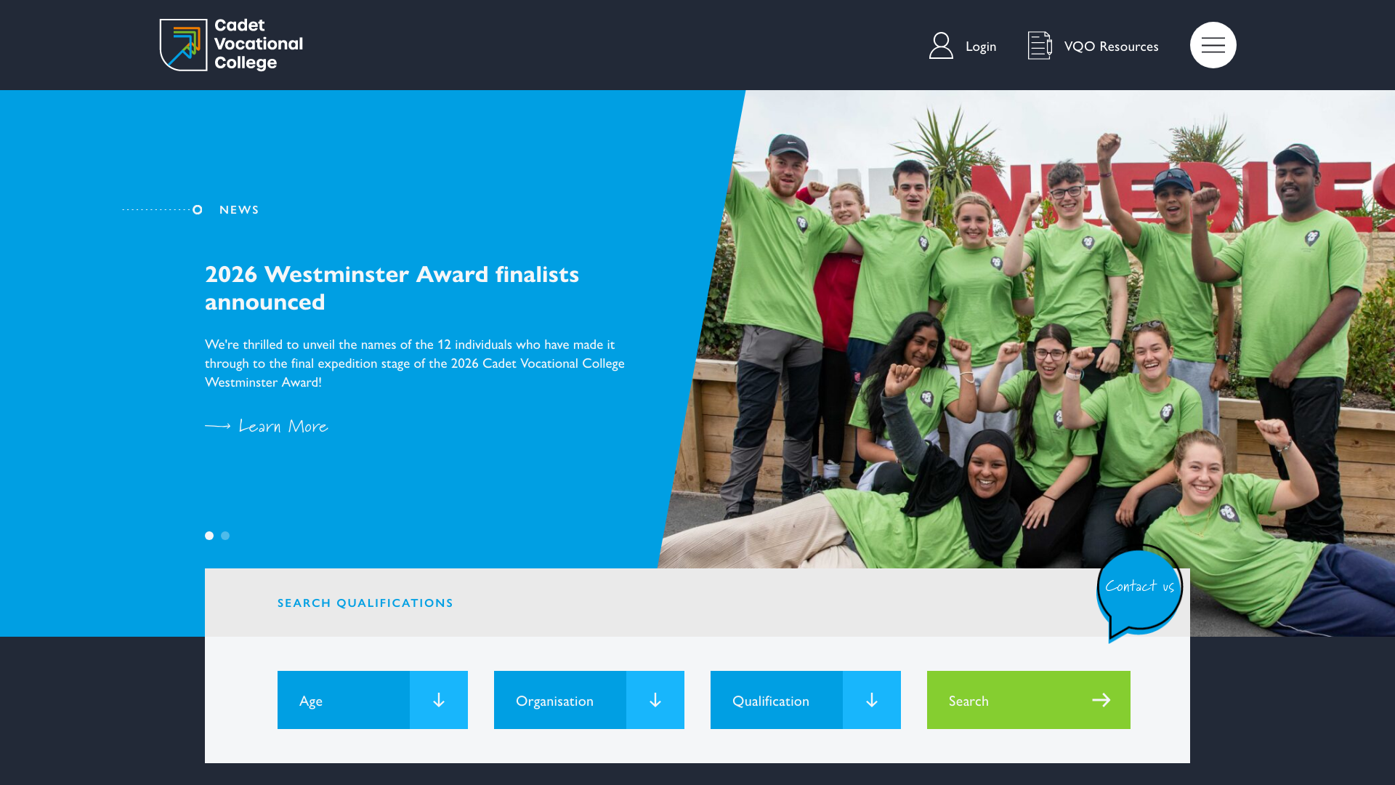
Task: Click the green Search button
Action: (x=1029, y=700)
